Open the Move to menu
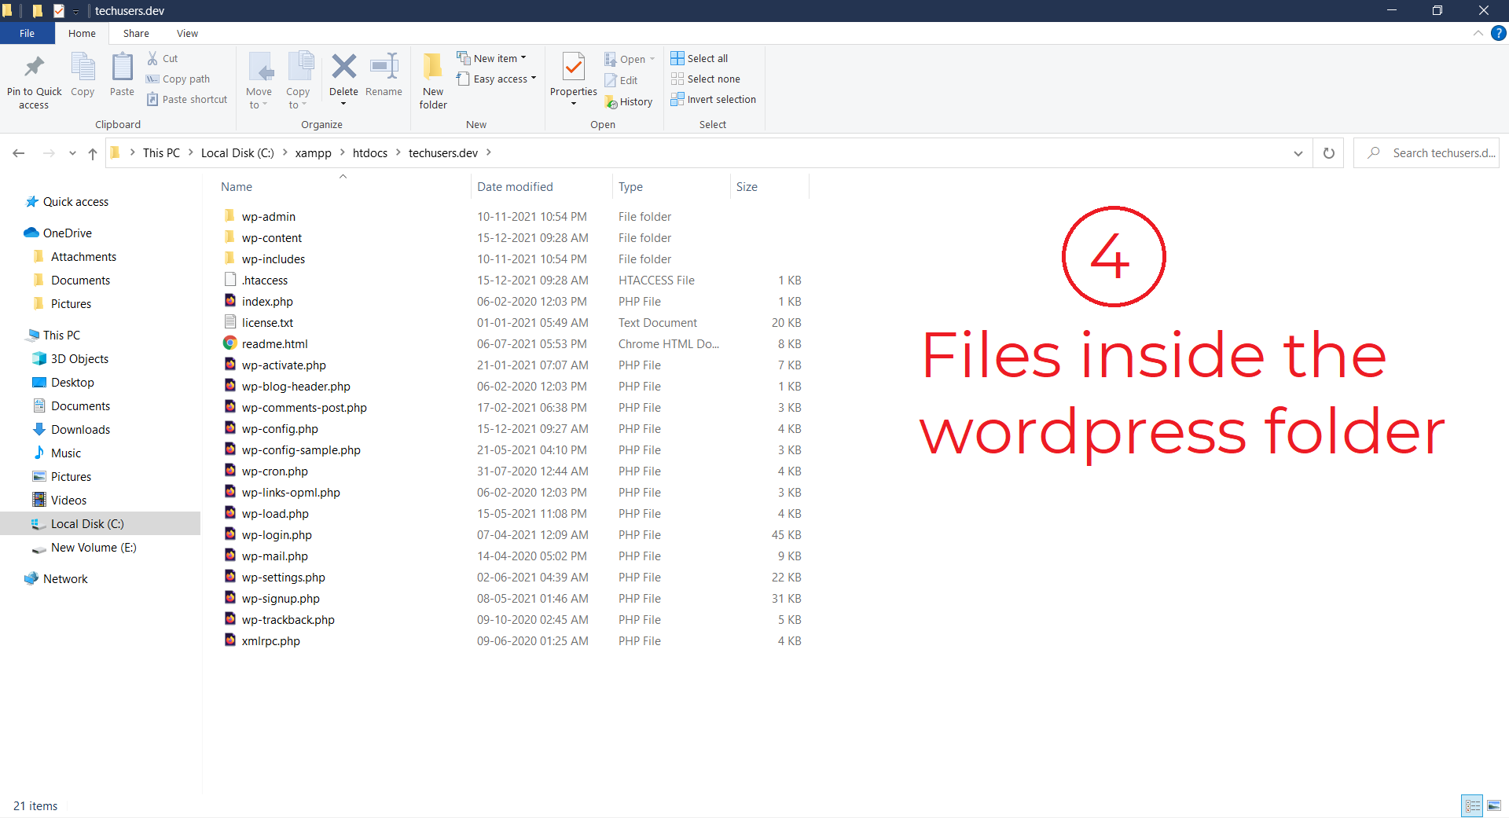 point(259,81)
